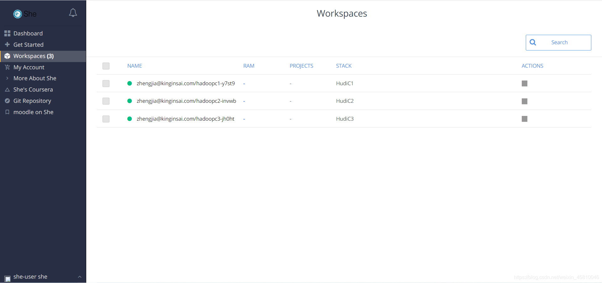Click the green status dot of hadoopc3-jh0ht
This screenshot has width=602, height=283.
[x=129, y=119]
